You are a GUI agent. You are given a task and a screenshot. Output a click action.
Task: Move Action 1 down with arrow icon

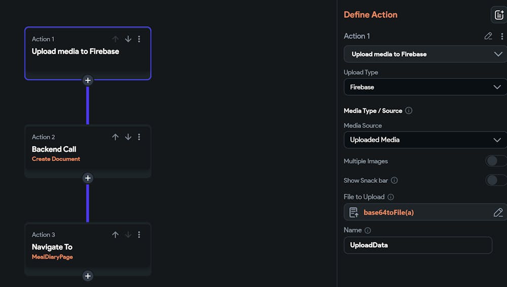128,39
